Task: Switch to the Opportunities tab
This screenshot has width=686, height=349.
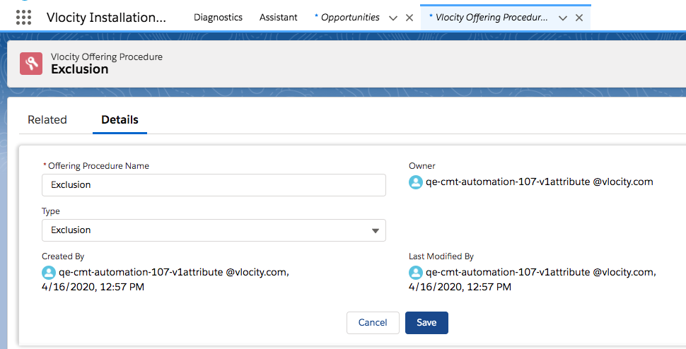Action: [350, 18]
